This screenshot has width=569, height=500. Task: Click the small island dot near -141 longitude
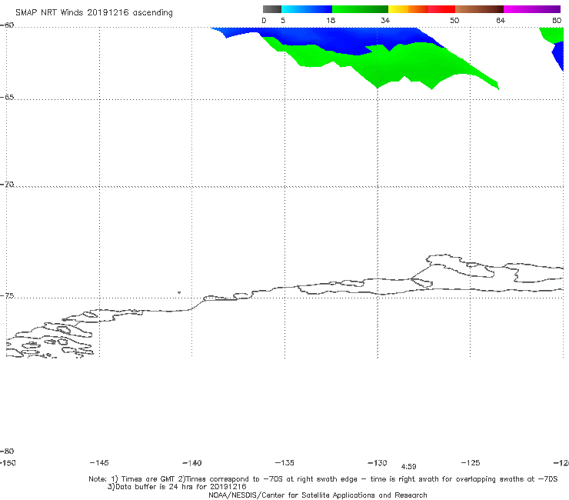click(x=179, y=292)
